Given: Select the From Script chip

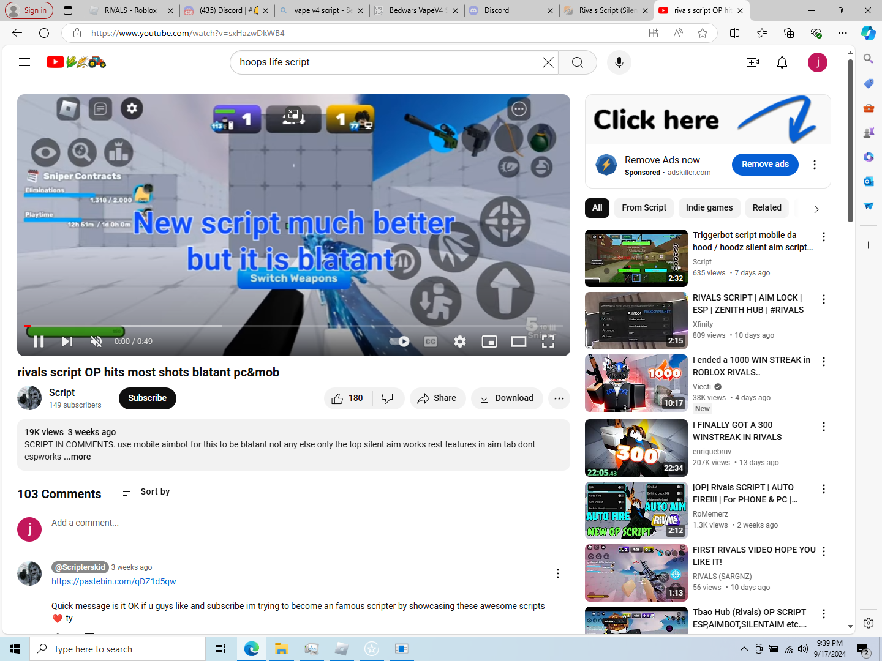Looking at the screenshot, I should click(644, 208).
